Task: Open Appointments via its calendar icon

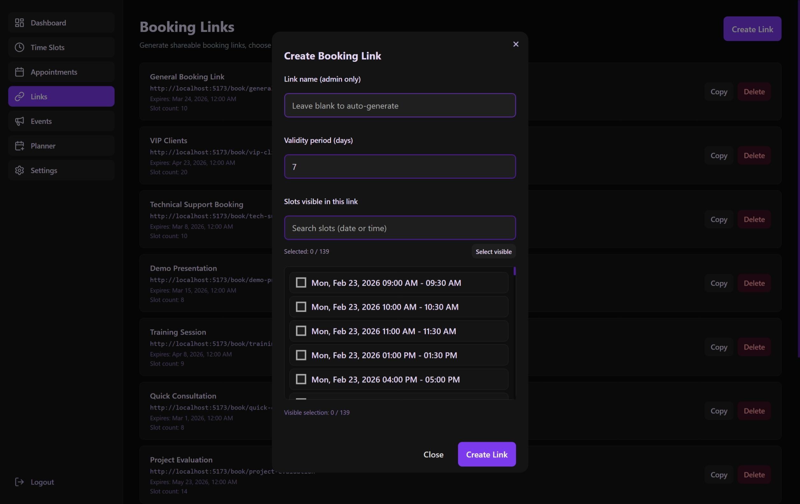Action: click(20, 72)
